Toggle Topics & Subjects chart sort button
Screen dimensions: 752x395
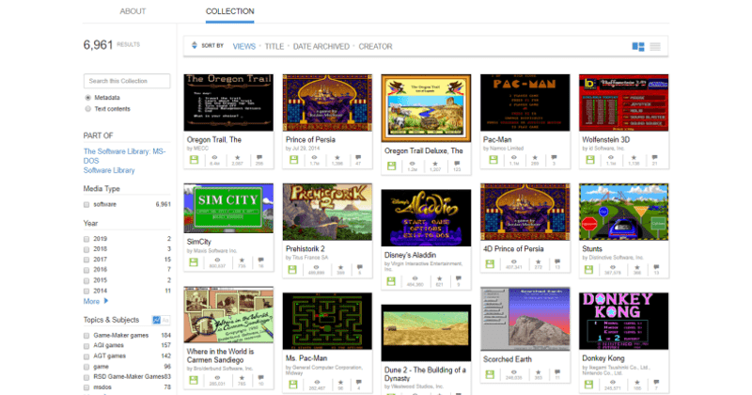pyautogui.click(x=156, y=320)
